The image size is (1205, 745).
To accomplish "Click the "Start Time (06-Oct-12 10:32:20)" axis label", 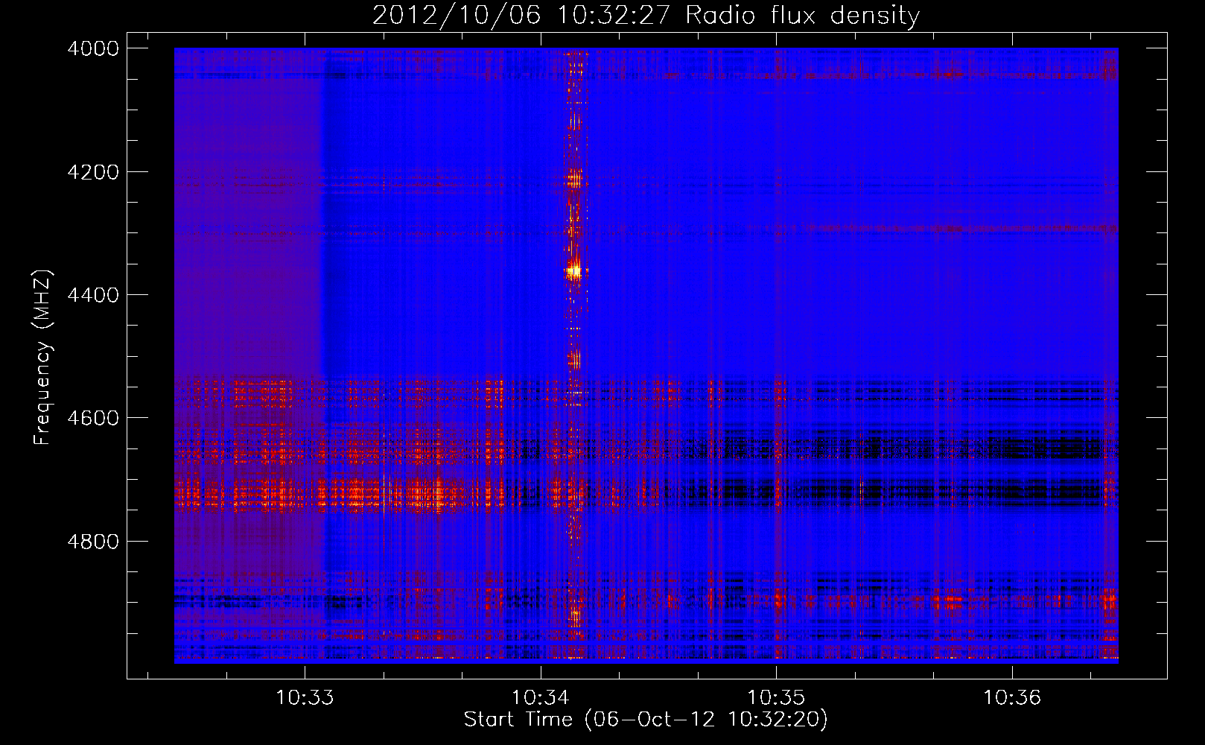I will pyautogui.click(x=646, y=720).
